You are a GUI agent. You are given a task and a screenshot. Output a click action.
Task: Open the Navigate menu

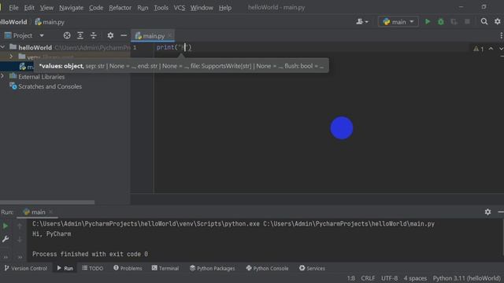71,7
